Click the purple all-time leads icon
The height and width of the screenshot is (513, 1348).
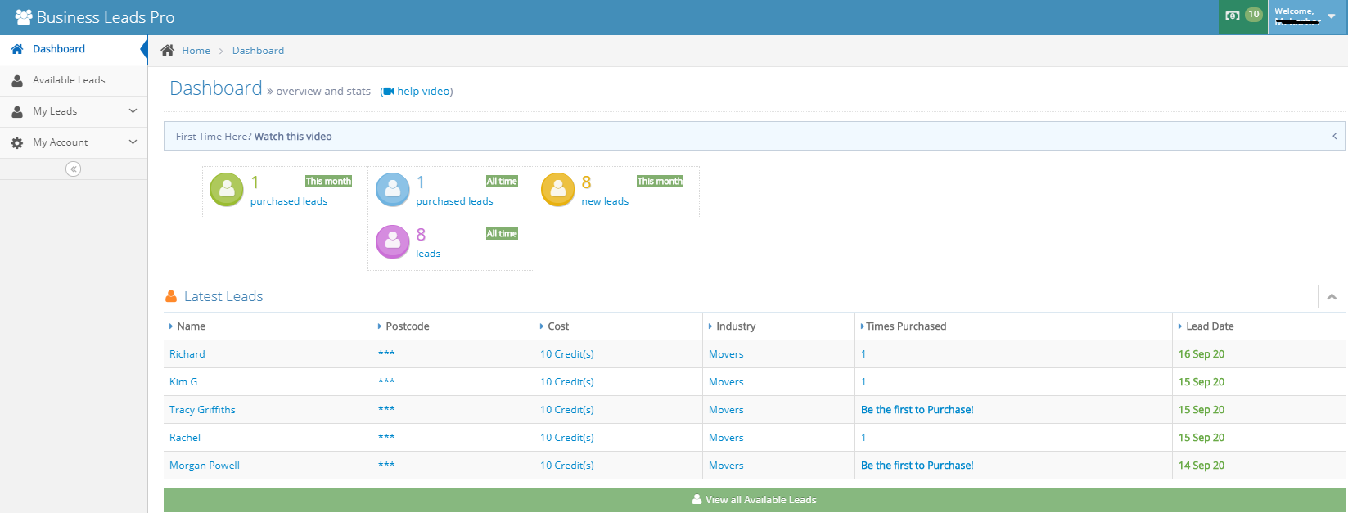point(392,242)
